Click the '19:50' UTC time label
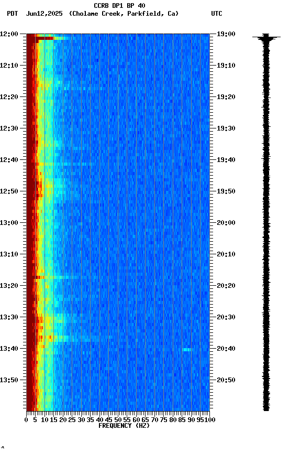The height and width of the screenshot is (453, 289). click(226, 191)
